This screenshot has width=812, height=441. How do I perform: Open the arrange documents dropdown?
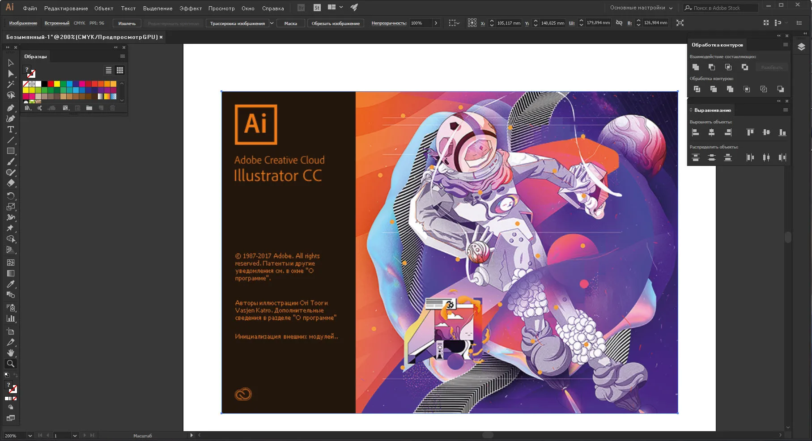[x=336, y=7]
